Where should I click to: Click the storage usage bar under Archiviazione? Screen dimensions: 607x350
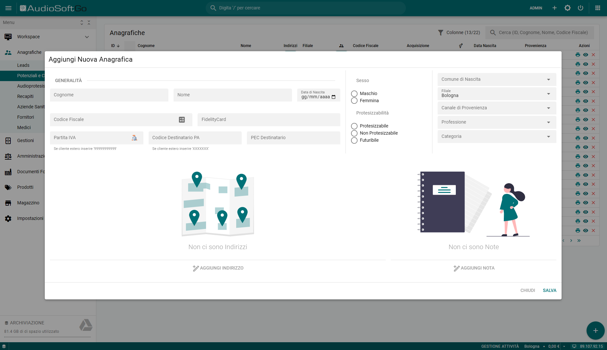point(47,337)
